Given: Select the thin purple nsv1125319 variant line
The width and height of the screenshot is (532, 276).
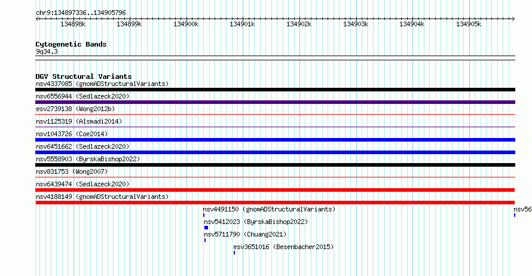Looking at the screenshot, I should [275, 127].
